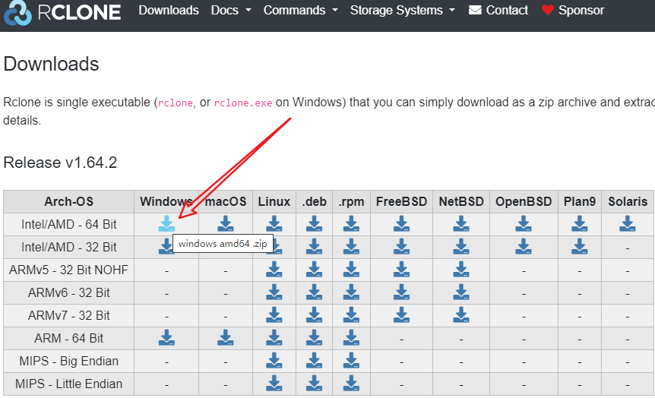The image size is (655, 398).
Task: Download Windows Intel/AMD 64 Bit zip
Action: click(x=166, y=224)
